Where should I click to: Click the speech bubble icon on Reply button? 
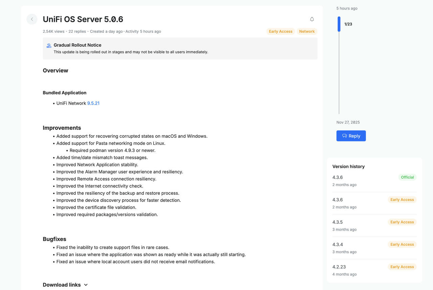click(344, 136)
